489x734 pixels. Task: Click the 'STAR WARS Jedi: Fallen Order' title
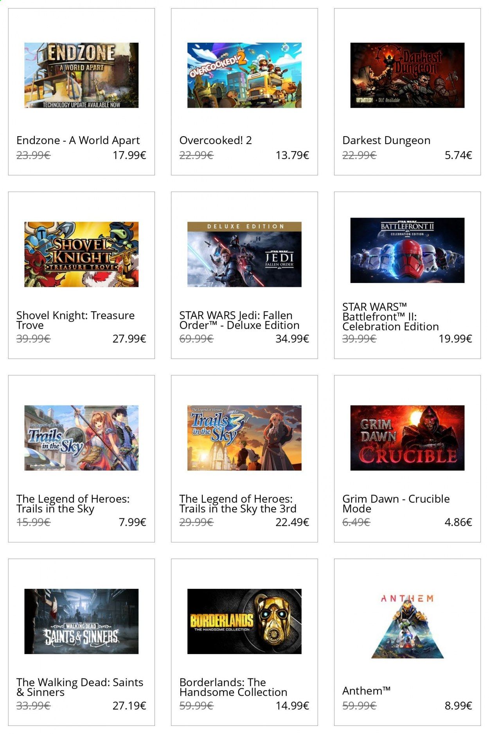tap(239, 320)
